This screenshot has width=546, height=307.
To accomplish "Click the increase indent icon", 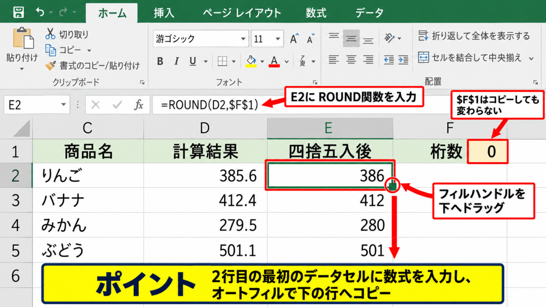I will pyautogui.click(x=403, y=59).
